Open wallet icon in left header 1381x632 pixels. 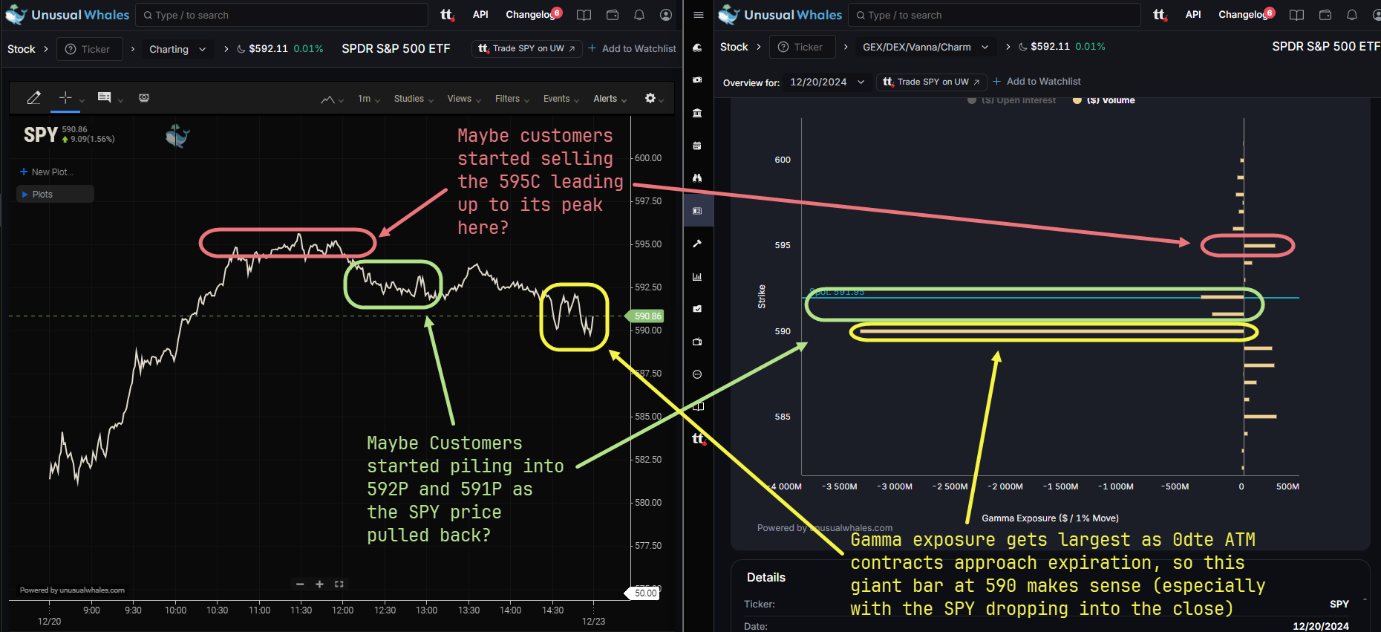coord(613,15)
